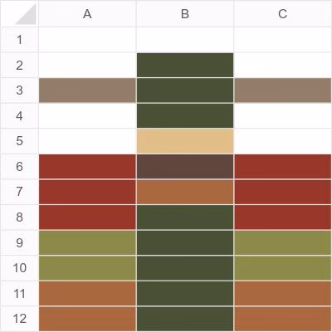Viewport: 332px width, 332px height.
Task: Select row 3 header
Action: point(19,90)
